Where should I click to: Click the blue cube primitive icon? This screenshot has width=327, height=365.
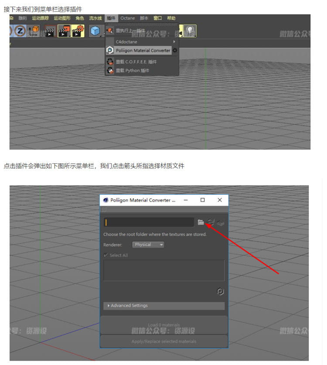point(95,31)
